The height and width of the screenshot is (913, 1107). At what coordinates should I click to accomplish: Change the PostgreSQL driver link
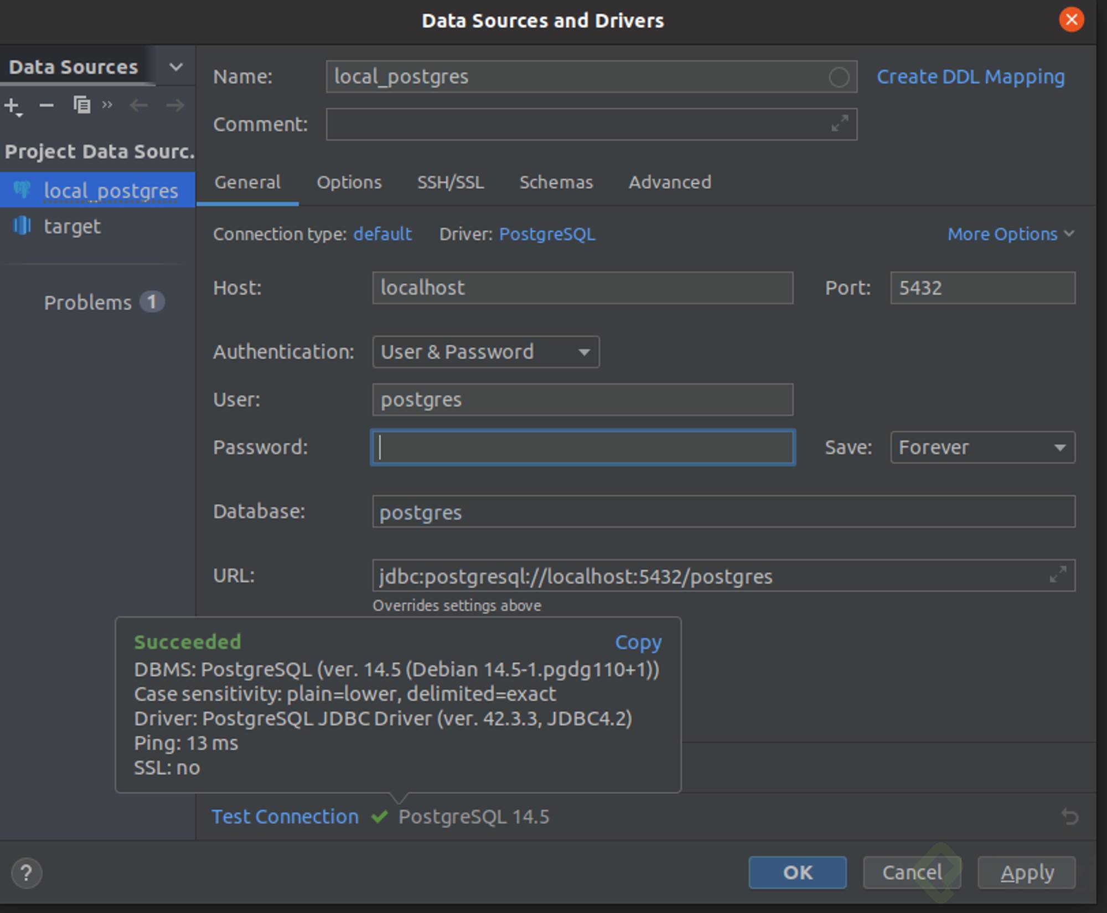pos(547,234)
